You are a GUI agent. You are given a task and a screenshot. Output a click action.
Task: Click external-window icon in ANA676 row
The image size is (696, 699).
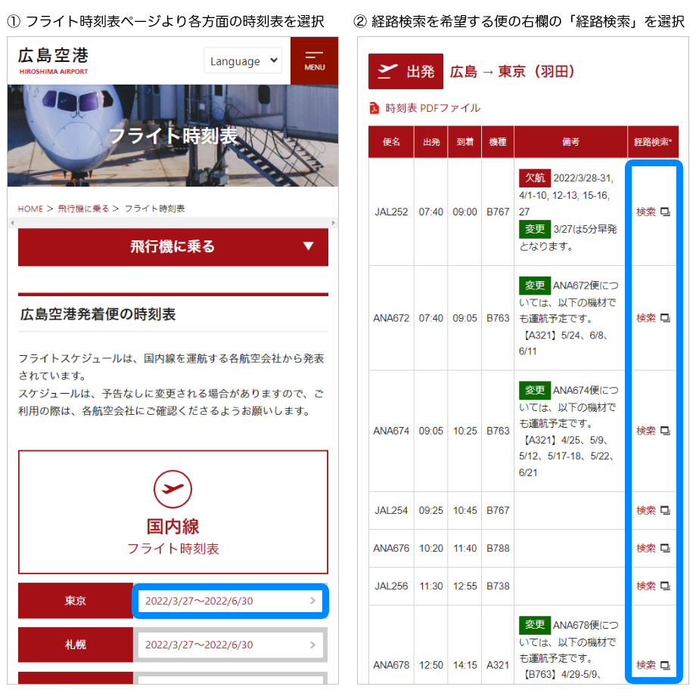(665, 548)
